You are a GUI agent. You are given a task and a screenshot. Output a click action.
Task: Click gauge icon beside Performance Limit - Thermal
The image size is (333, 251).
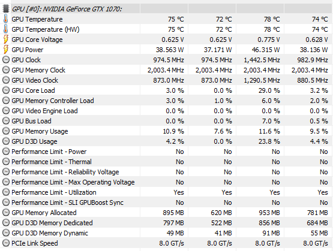[6, 162]
